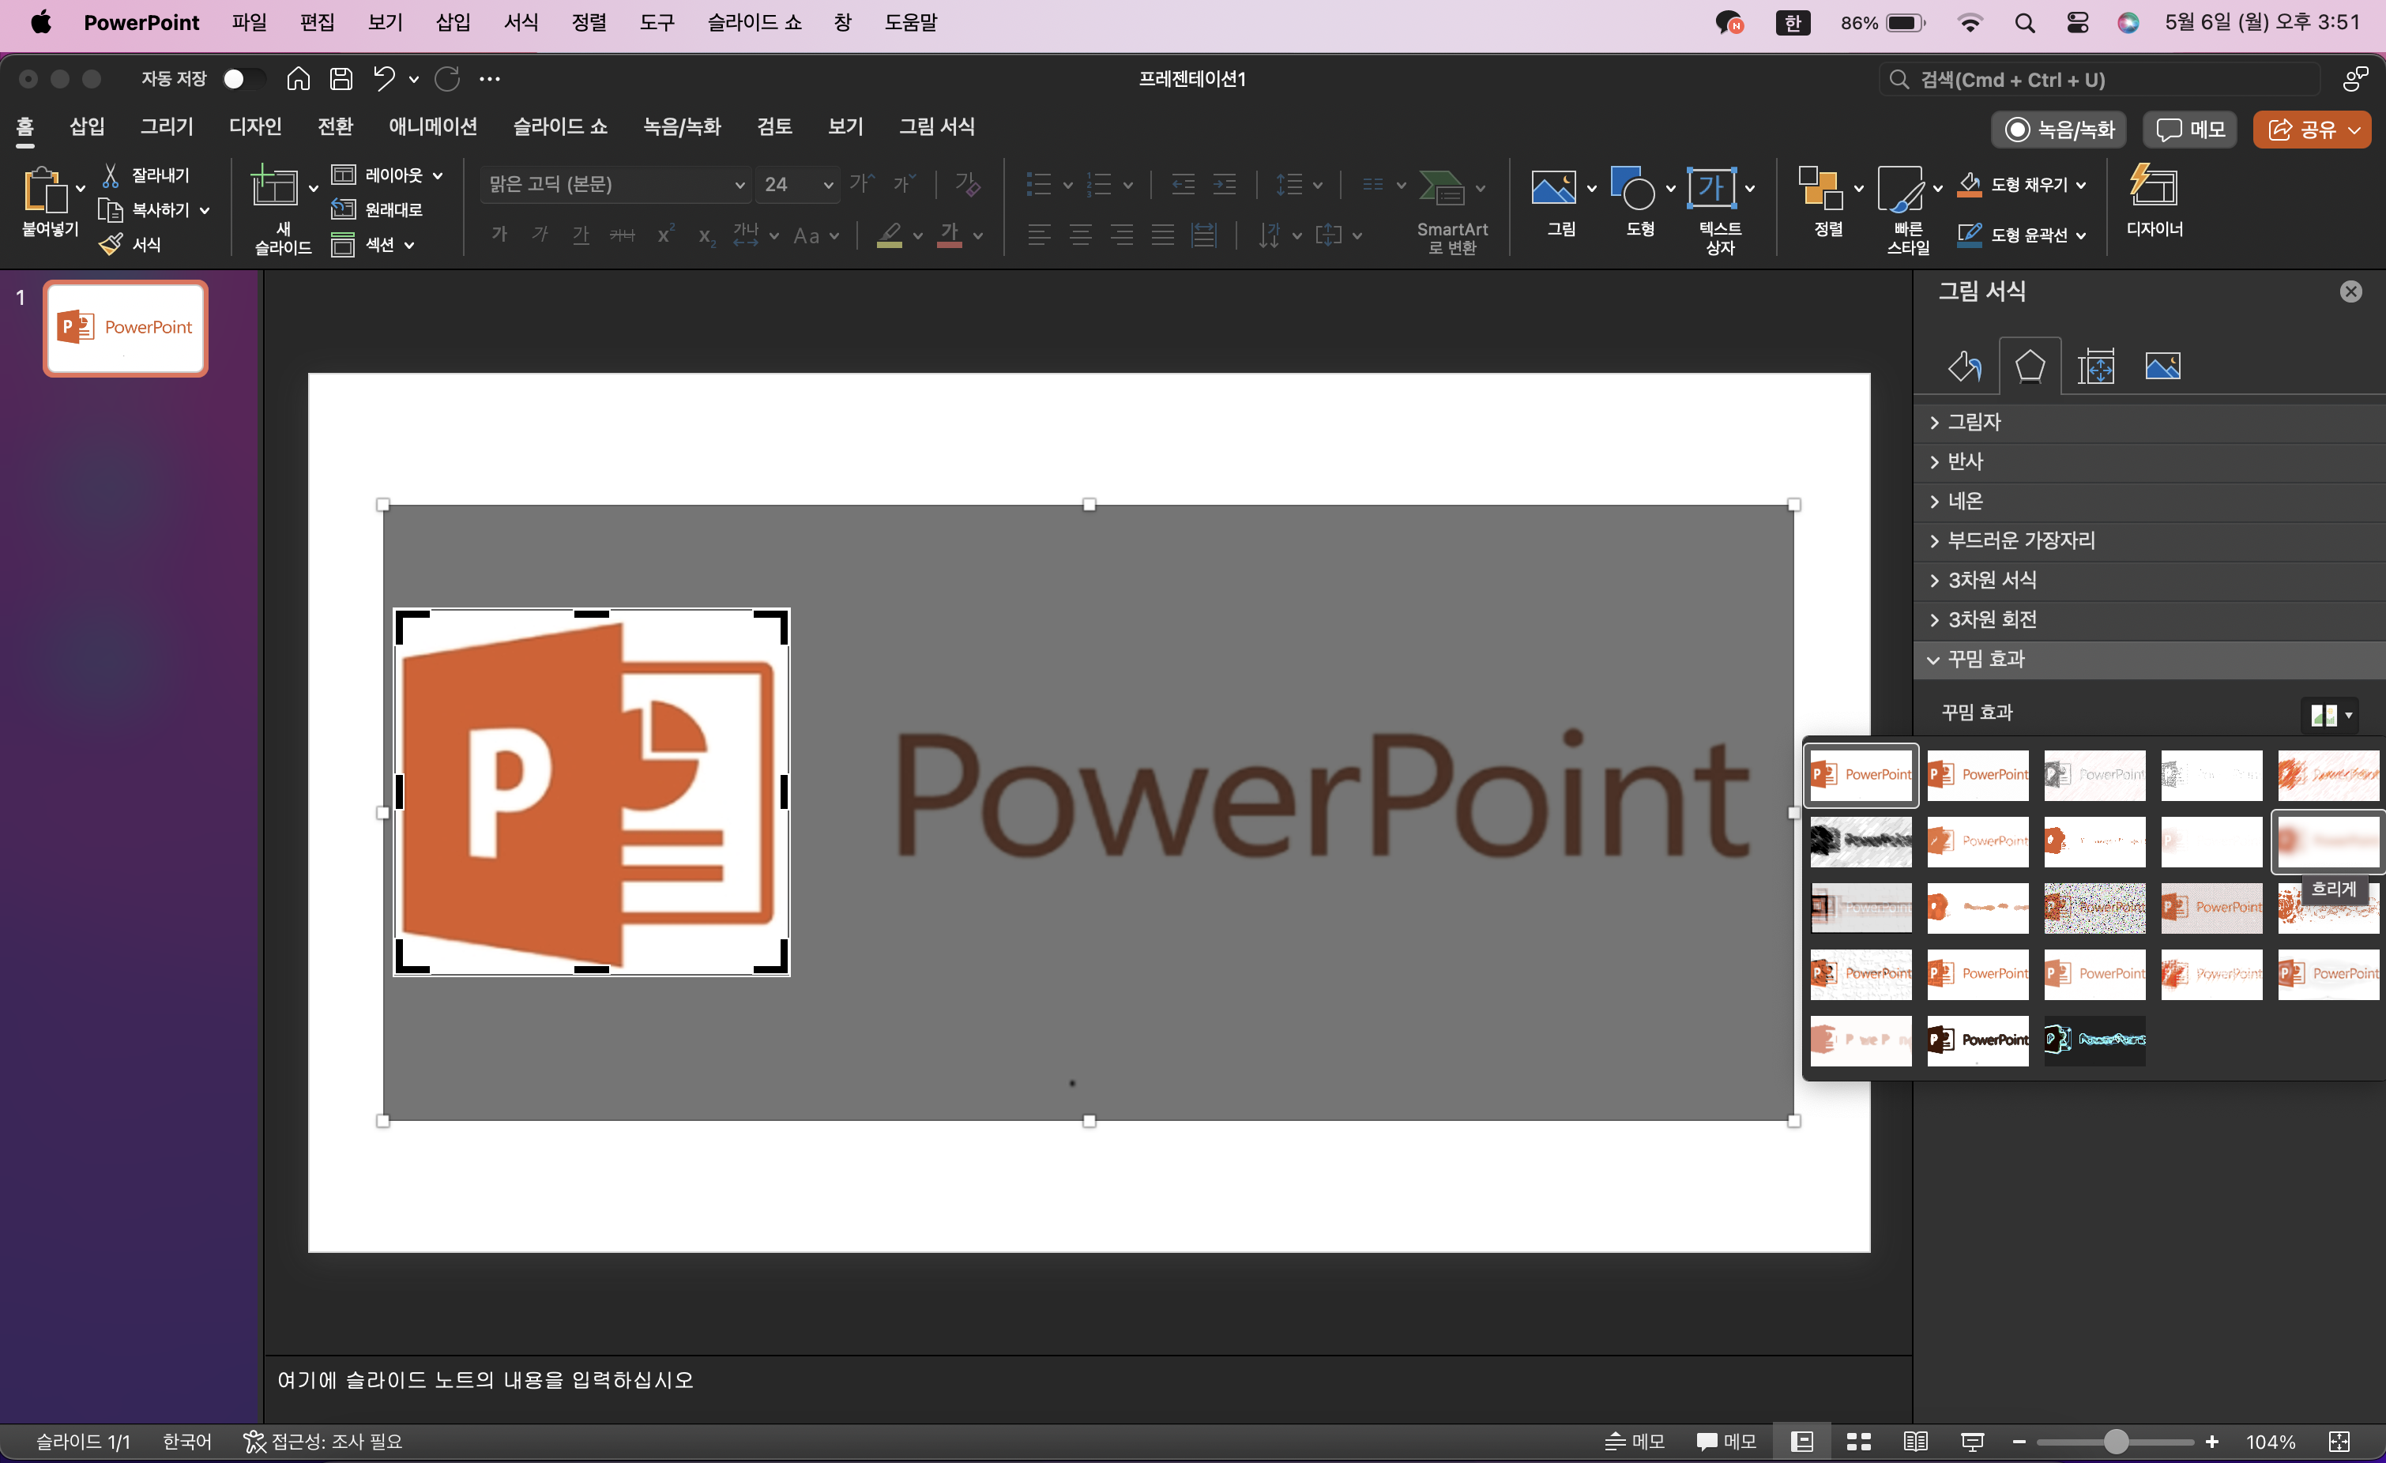Open the 그림 서식 ribbon tab

tap(936, 127)
